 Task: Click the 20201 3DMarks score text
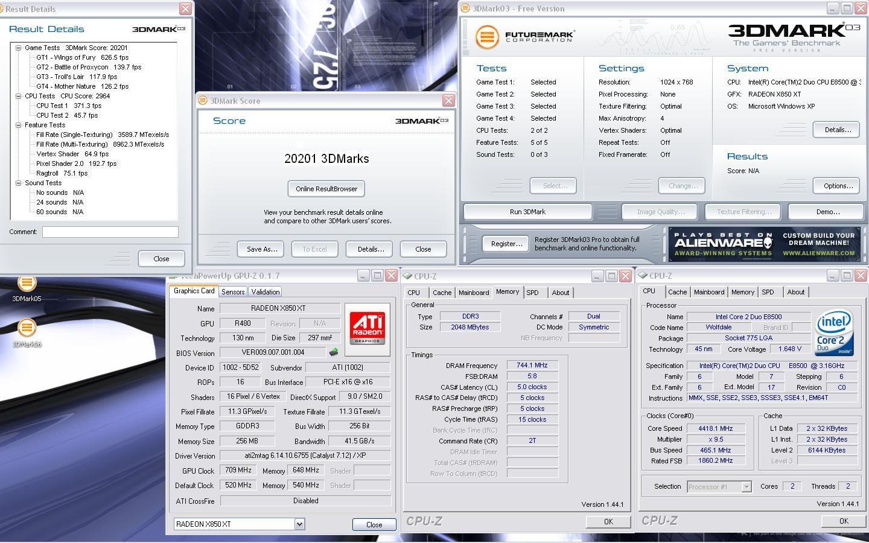click(x=326, y=159)
